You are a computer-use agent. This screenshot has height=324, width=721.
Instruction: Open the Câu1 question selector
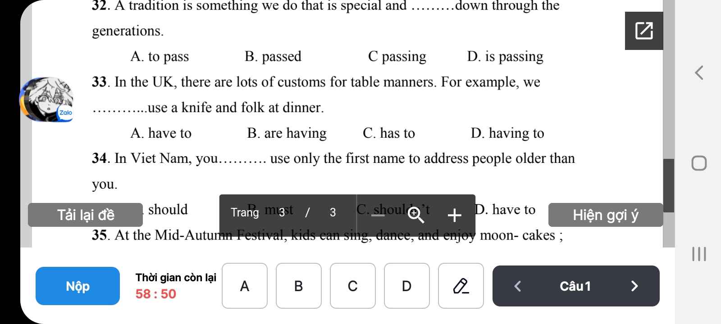coord(575,286)
